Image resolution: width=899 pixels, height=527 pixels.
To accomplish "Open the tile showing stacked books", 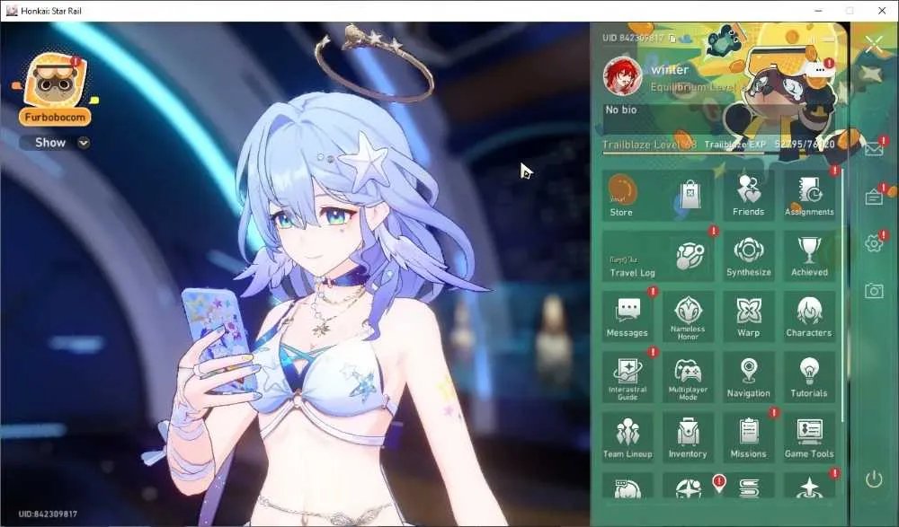I will (x=748, y=486).
